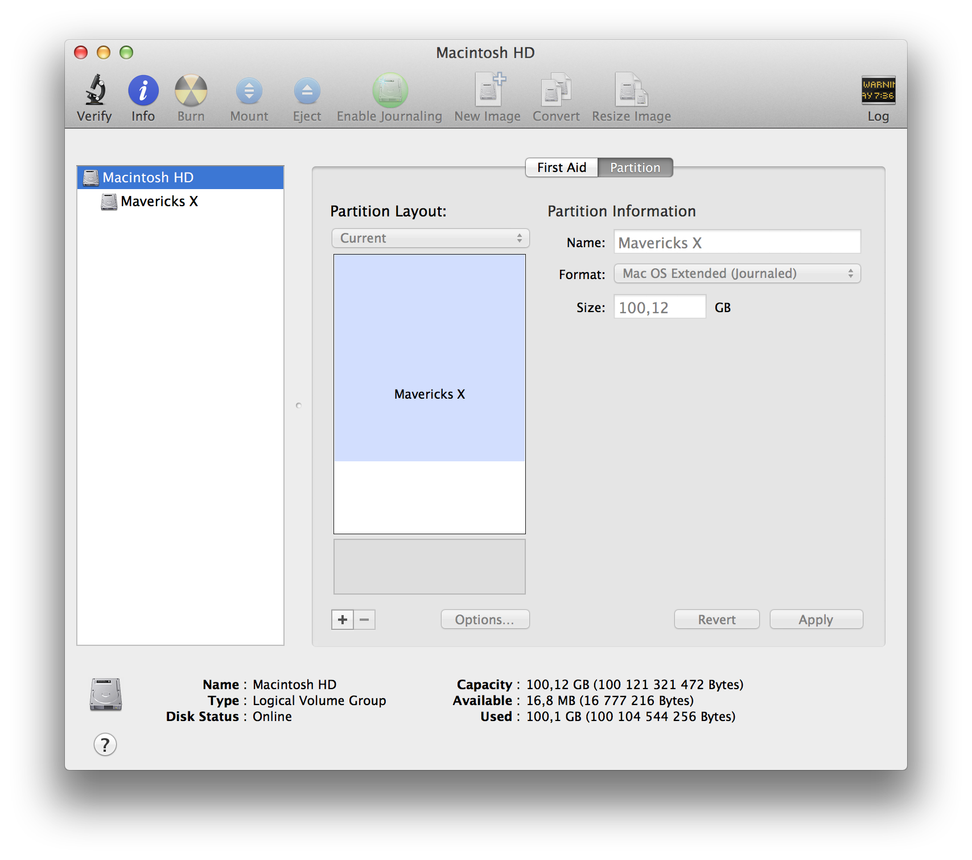972x860 pixels.
Task: Select the Mavericks X partition block
Action: tap(430, 358)
